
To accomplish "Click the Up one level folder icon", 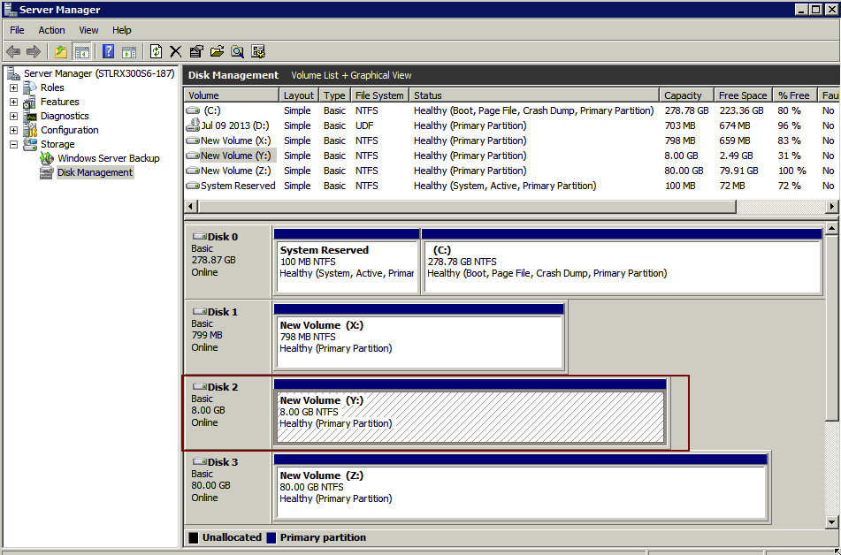I will [60, 51].
